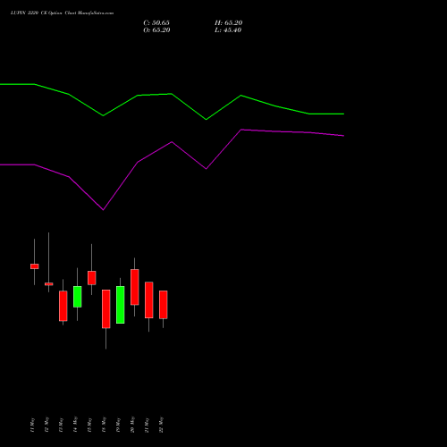Select the low value L: 45.40

pyautogui.click(x=228, y=30)
